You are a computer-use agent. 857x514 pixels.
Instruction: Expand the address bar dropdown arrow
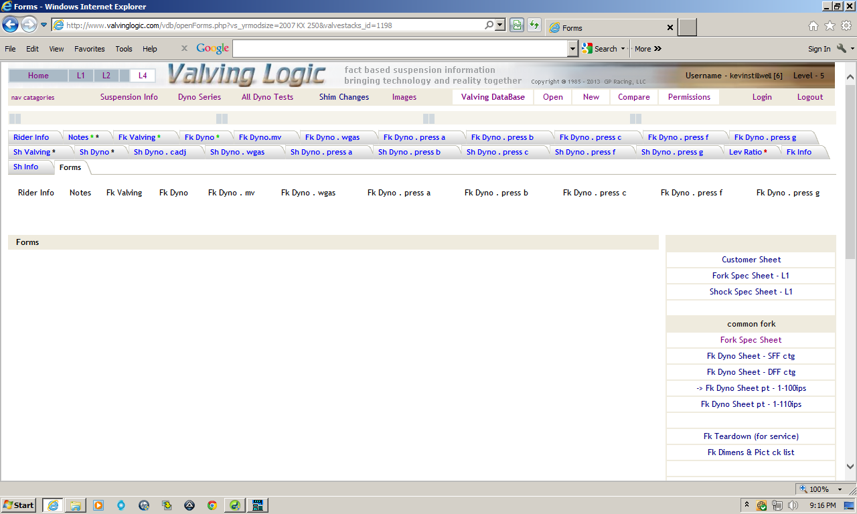pos(500,25)
